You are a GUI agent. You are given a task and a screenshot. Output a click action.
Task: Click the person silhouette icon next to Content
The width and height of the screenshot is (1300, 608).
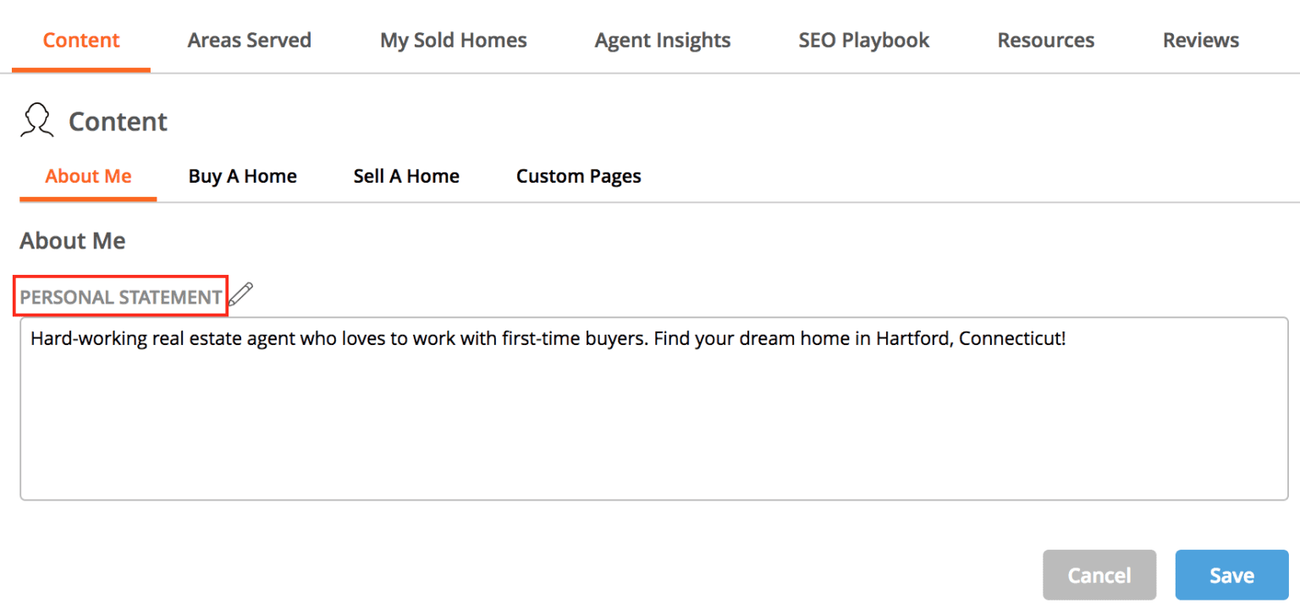36,121
